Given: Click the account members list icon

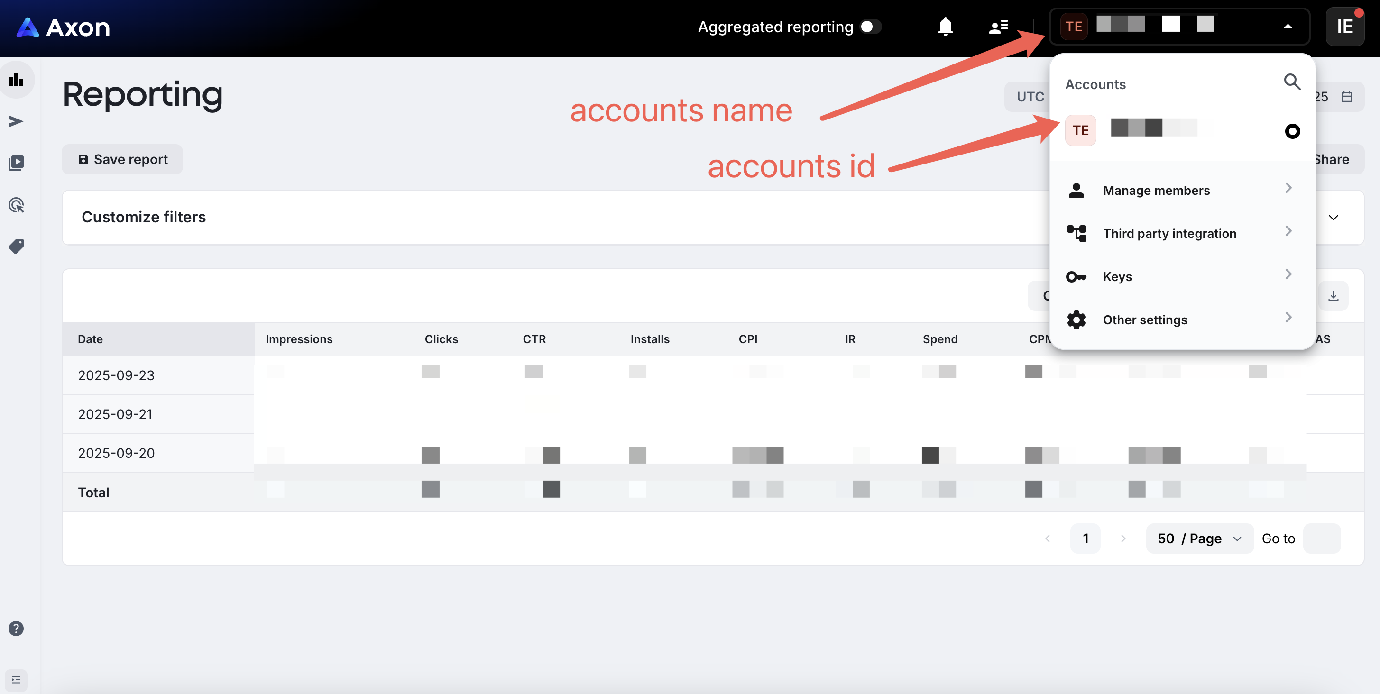Looking at the screenshot, I should point(999,27).
